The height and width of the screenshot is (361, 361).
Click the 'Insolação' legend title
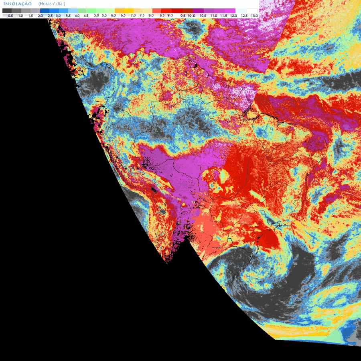[x=18, y=4]
